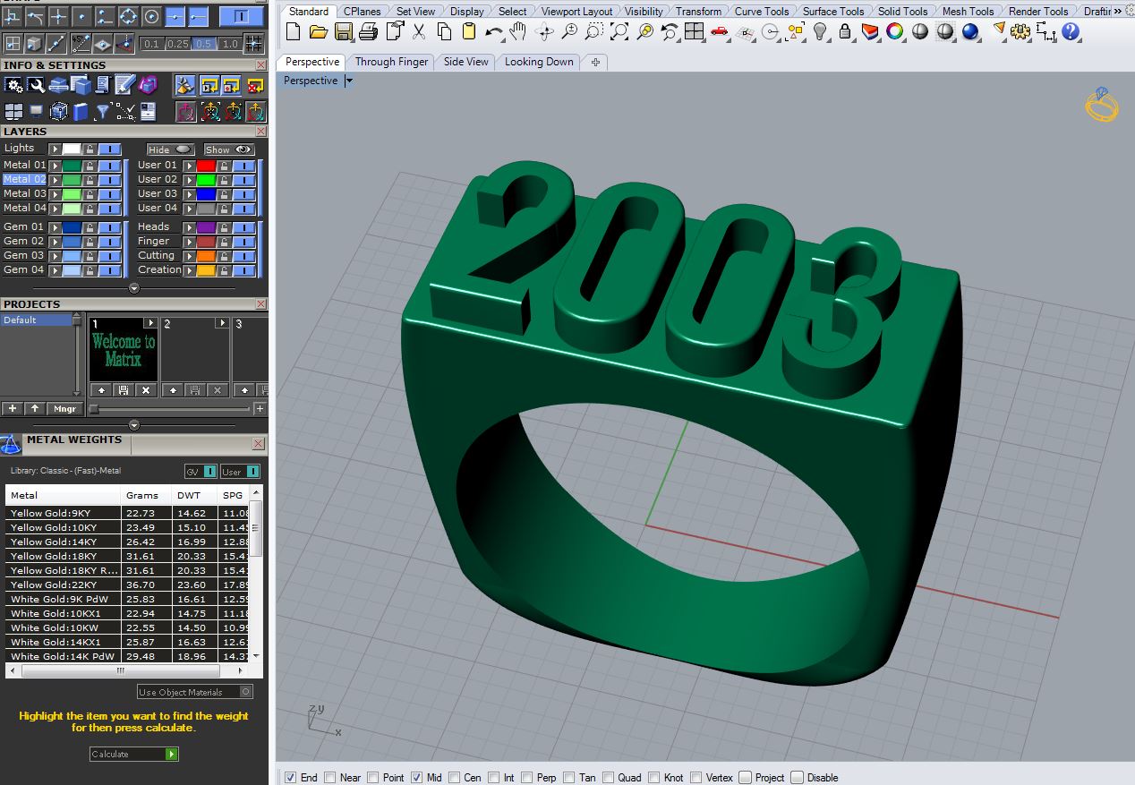Toggle the Disable osnap checkbox
This screenshot has height=785, width=1135.
pos(797,777)
